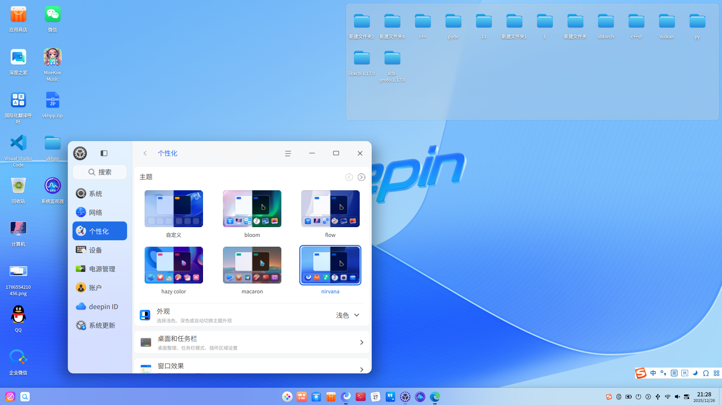
Task: Open the 外观 appearance dropdown
Action: [347, 315]
